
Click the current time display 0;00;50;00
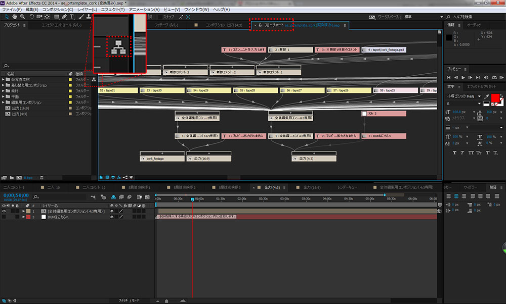pyautogui.click(x=16, y=195)
